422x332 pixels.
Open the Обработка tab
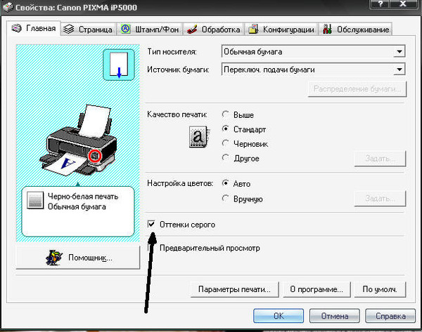[214, 29]
